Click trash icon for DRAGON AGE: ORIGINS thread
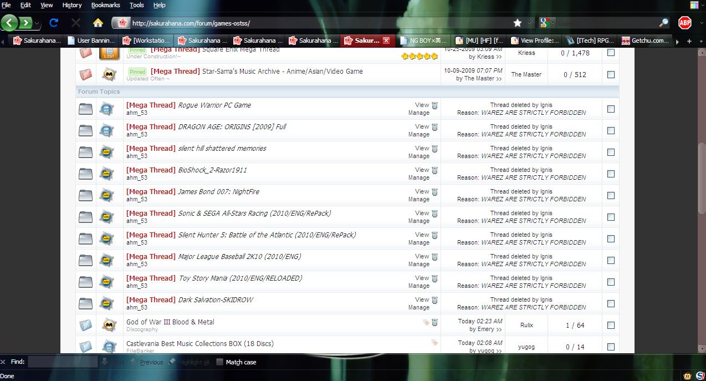 (435, 127)
